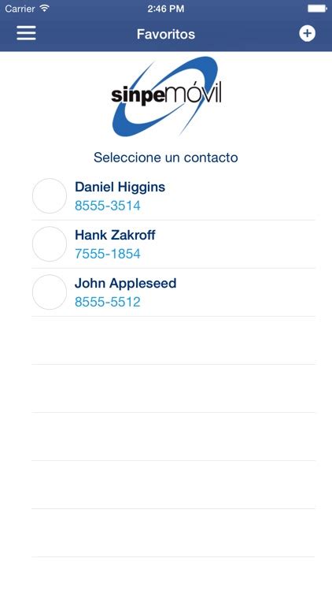This screenshot has height=591, width=332.
Task: Tap phone number 8555-3514
Action: click(107, 206)
